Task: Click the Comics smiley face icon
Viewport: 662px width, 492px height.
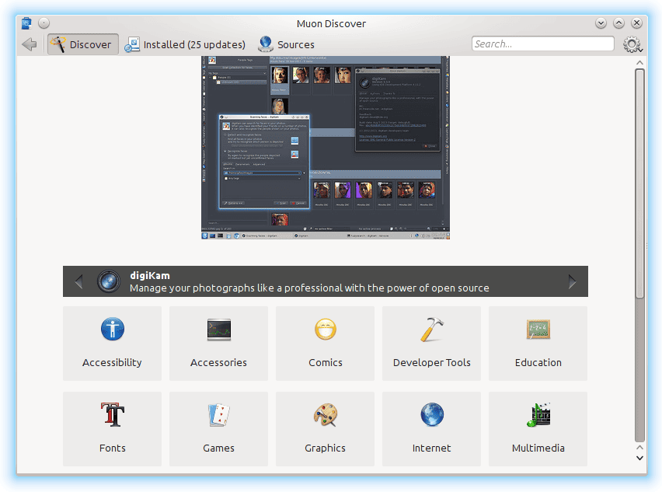Action: pyautogui.click(x=325, y=329)
